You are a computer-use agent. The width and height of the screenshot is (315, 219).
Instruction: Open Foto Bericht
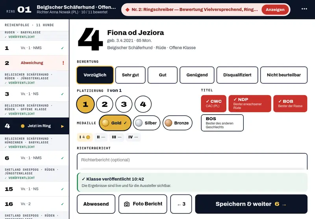[x=143, y=204]
